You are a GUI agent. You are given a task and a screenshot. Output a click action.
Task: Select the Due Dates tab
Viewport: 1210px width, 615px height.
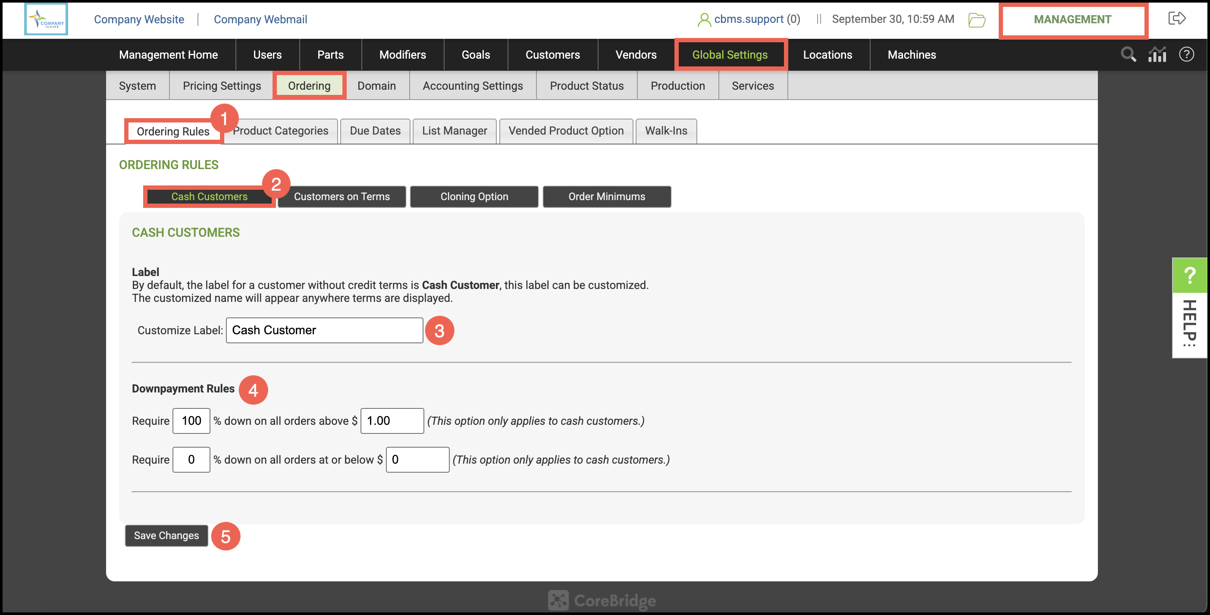(375, 131)
